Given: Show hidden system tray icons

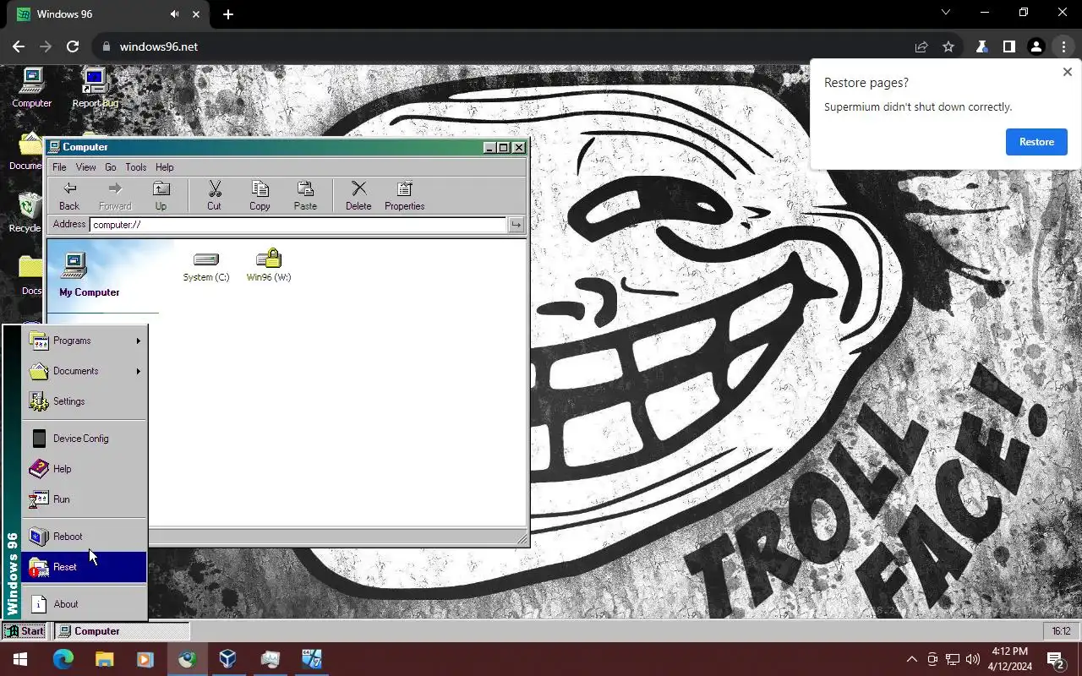Looking at the screenshot, I should point(911,659).
